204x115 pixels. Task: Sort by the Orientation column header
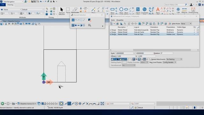(x=154, y=27)
